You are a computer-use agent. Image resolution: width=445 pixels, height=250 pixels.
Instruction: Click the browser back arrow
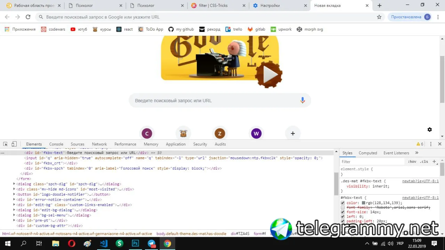[7, 17]
